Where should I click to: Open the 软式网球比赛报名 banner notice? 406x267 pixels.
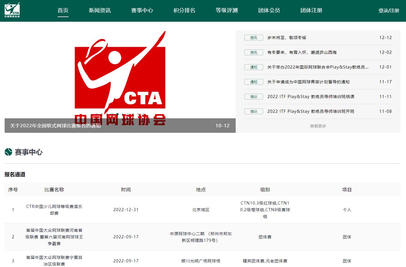(x=55, y=126)
